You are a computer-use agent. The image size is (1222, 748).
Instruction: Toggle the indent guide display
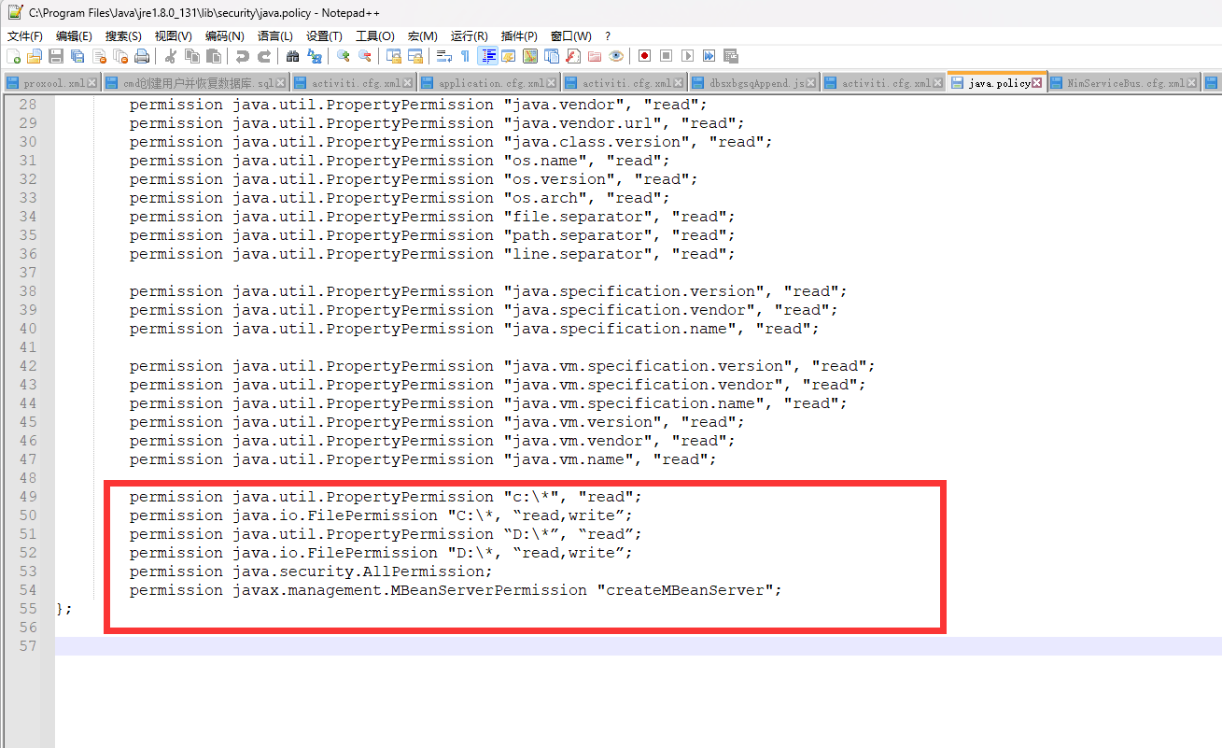coord(487,56)
